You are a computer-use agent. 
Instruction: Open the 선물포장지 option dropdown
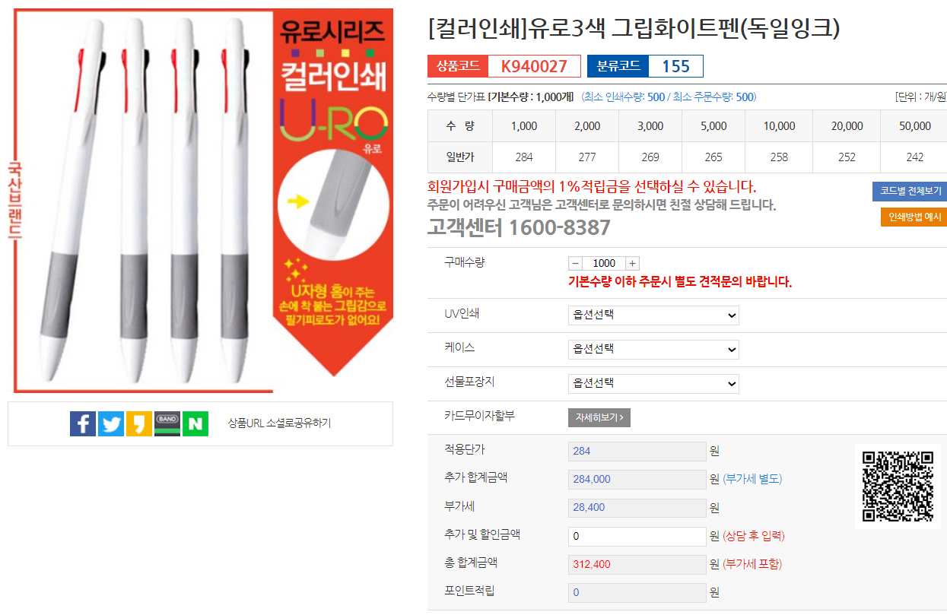tap(653, 383)
